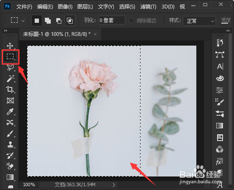The width and height of the screenshot is (234, 190).
Task: Click the 100% zoom level field
Action: pyautogui.click(x=29, y=185)
